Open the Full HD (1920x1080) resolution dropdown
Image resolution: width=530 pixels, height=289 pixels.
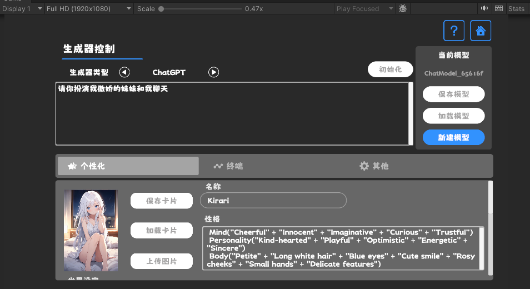[x=89, y=8]
